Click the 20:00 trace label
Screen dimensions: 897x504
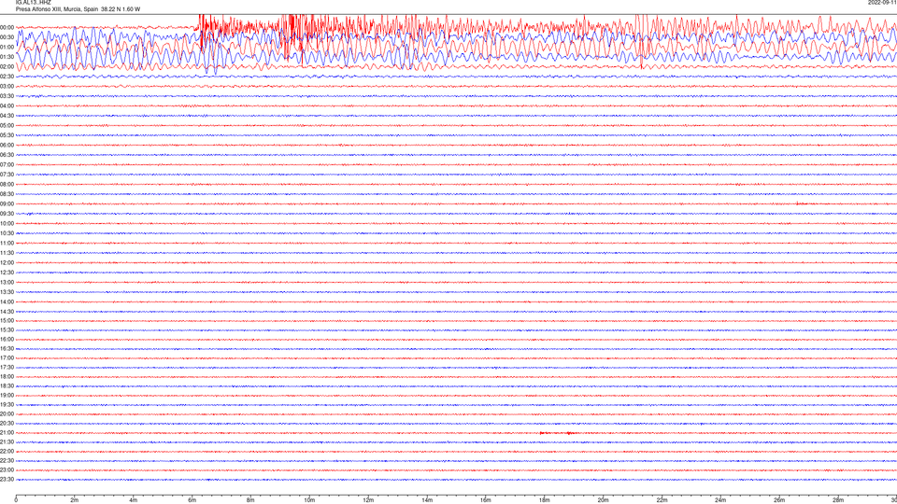(7, 414)
